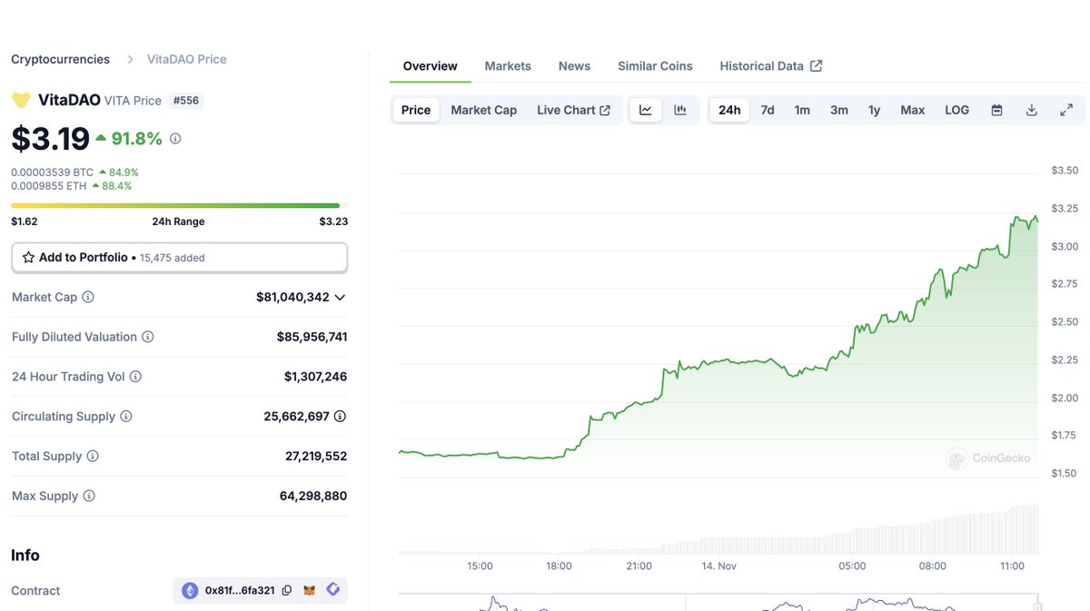This screenshot has width=1090, height=611.
Task: Select the Price chart toggle
Action: click(x=416, y=110)
